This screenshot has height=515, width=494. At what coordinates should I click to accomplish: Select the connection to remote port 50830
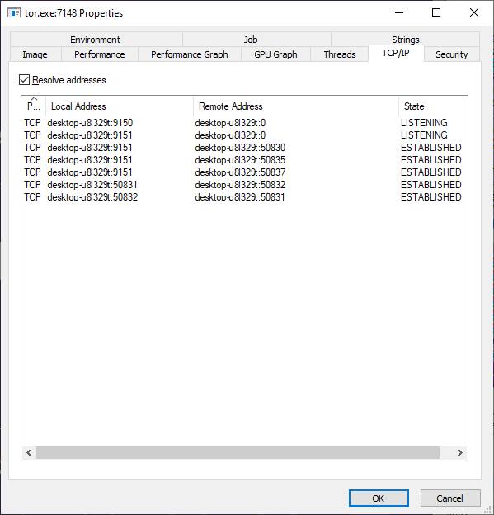pyautogui.click(x=244, y=148)
